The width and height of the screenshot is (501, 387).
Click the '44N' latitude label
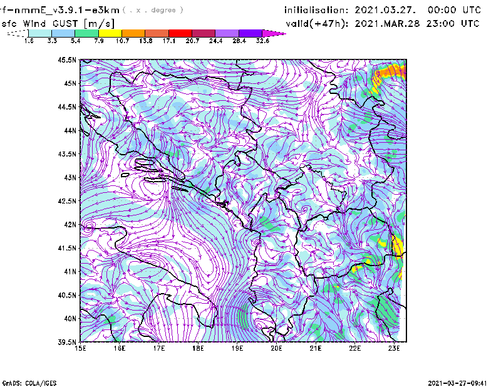[x=70, y=130]
